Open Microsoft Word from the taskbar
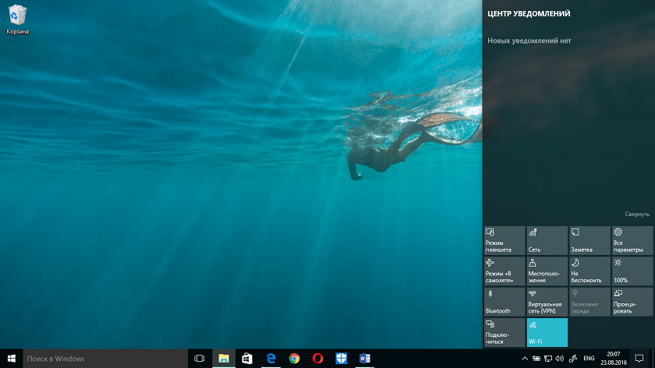This screenshot has width=655, height=368. coord(364,358)
